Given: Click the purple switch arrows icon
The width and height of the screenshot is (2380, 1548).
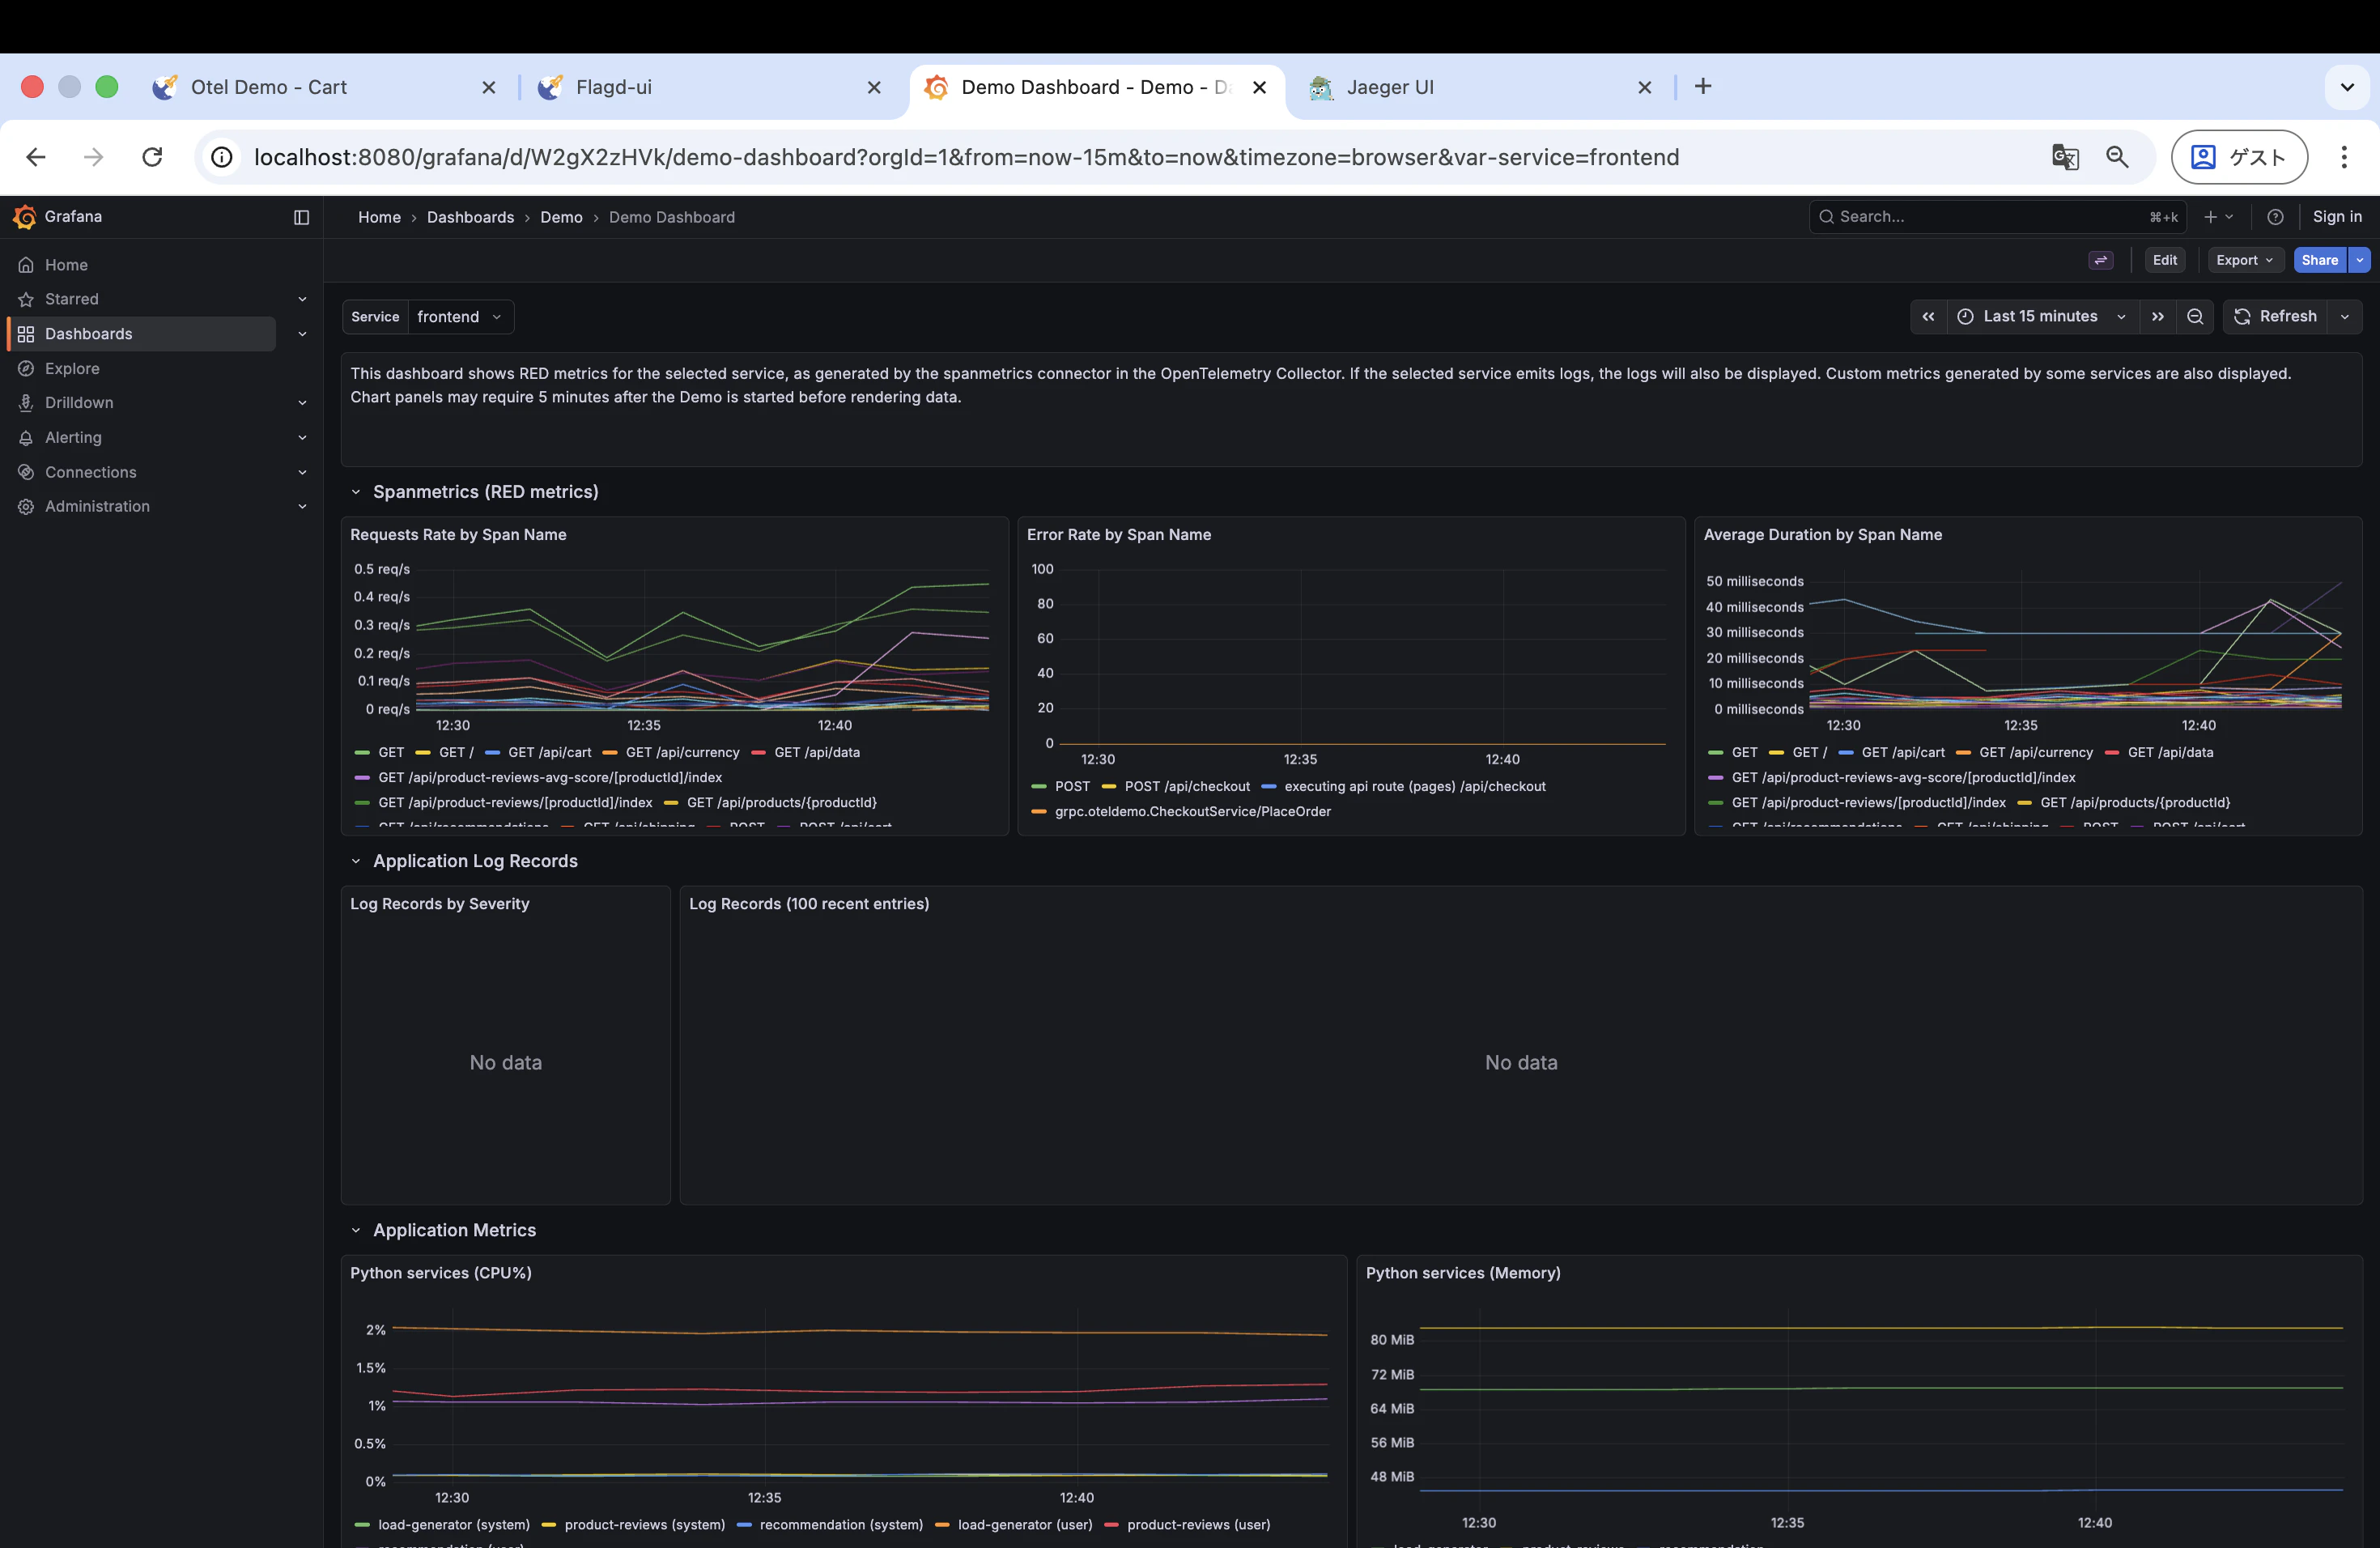Looking at the screenshot, I should (x=2101, y=260).
